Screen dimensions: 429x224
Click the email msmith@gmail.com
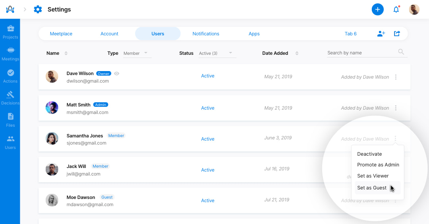click(x=87, y=112)
